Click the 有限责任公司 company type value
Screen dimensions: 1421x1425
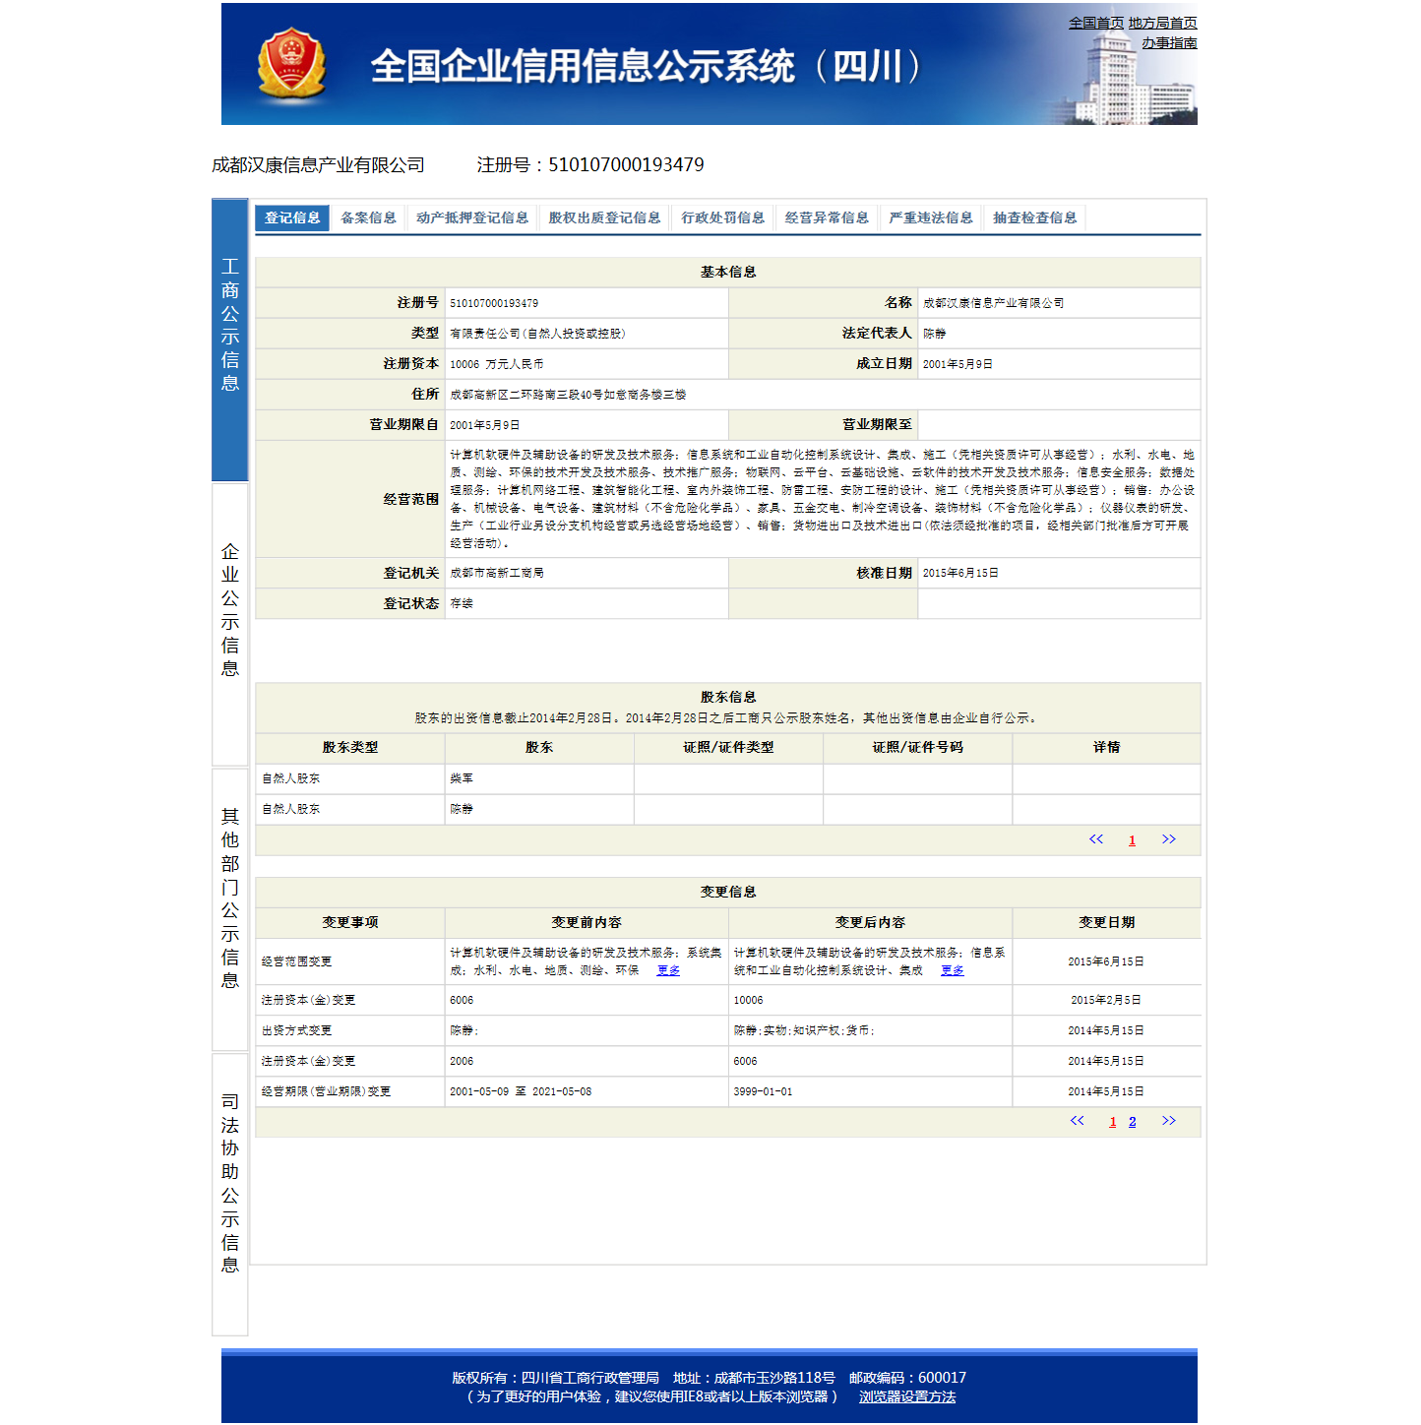[x=537, y=334]
